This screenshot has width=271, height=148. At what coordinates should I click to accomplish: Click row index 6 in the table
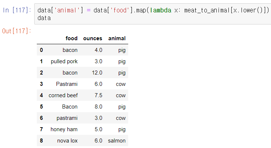click(41, 118)
